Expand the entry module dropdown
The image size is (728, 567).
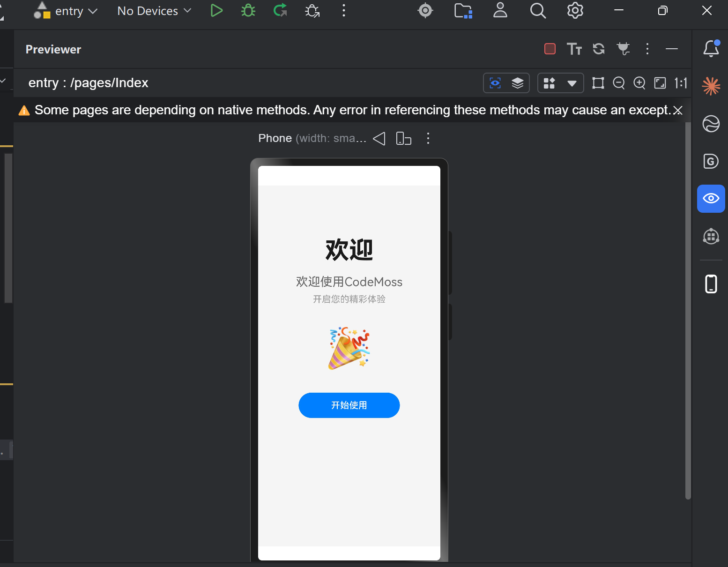(66, 11)
